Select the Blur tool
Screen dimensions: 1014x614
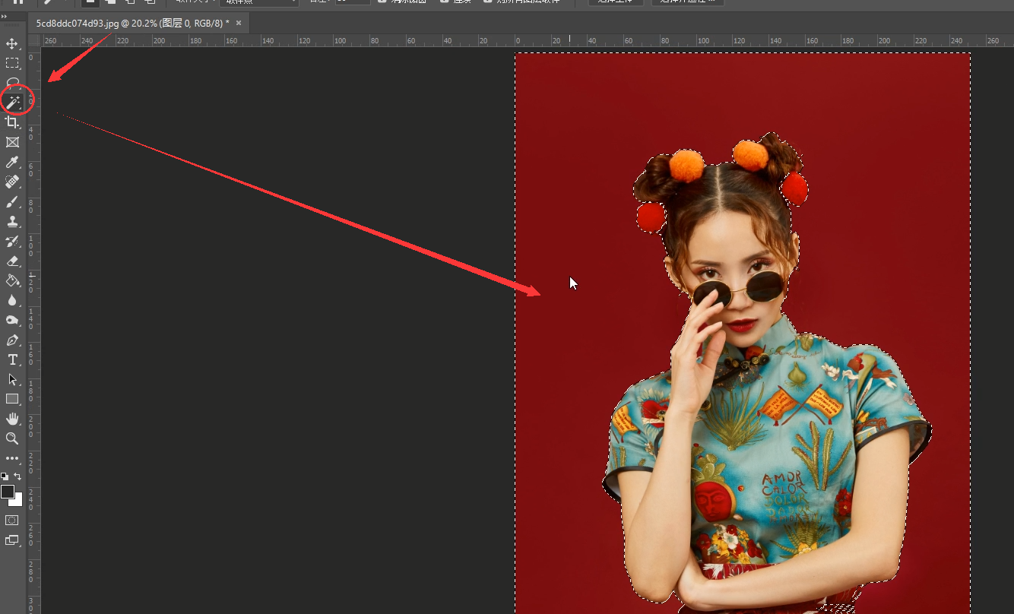point(12,300)
